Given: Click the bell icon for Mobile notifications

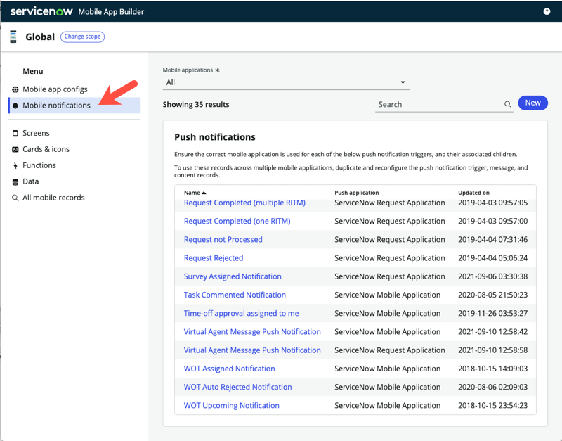Looking at the screenshot, I should click(15, 106).
